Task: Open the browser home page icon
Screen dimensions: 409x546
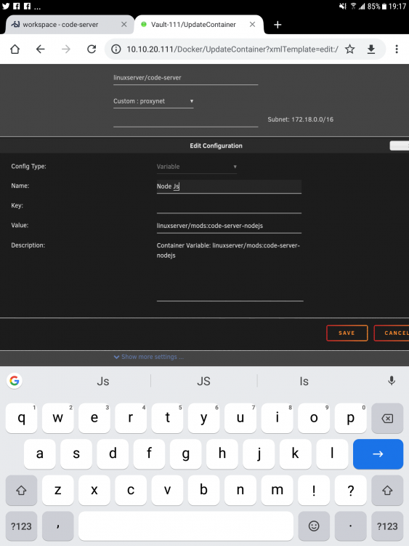Action: (x=15, y=49)
